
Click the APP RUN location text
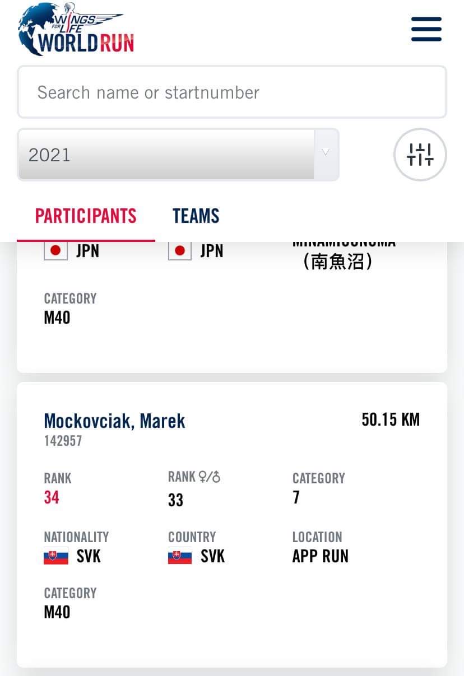(x=320, y=556)
